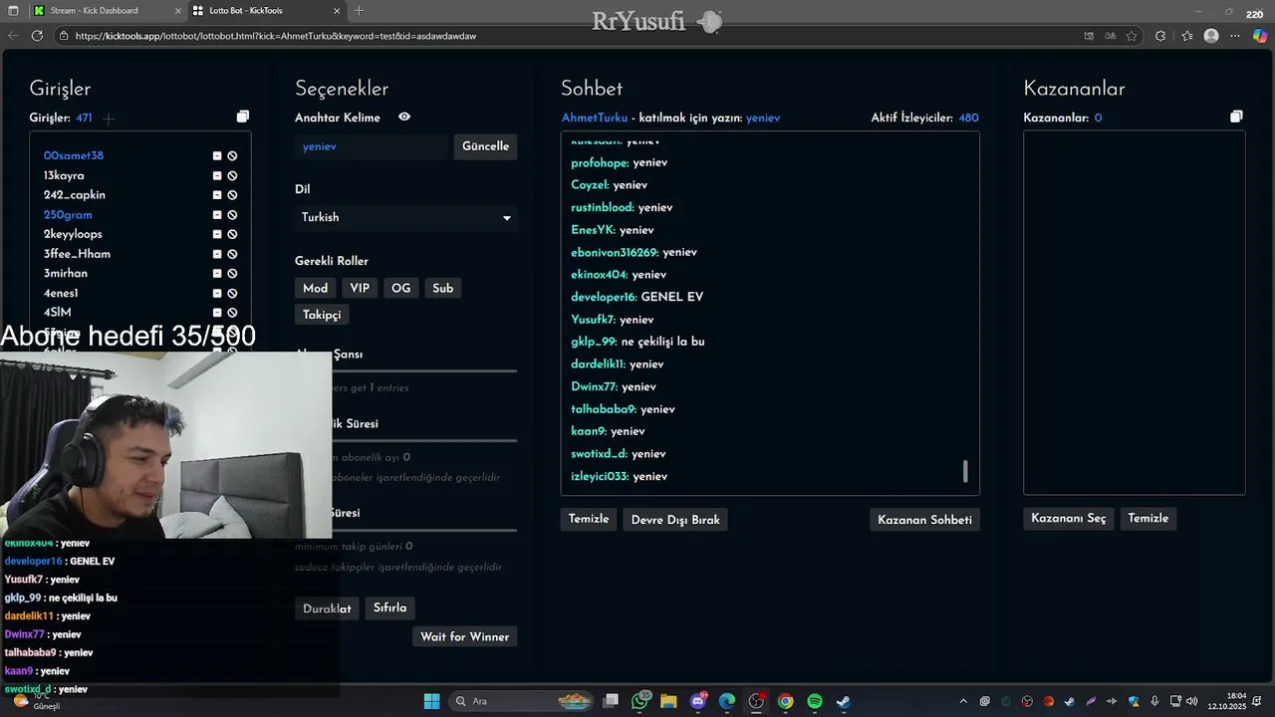The width and height of the screenshot is (1275, 717).
Task: Pick a winner with Kazananı Seç
Action: click(x=1068, y=518)
